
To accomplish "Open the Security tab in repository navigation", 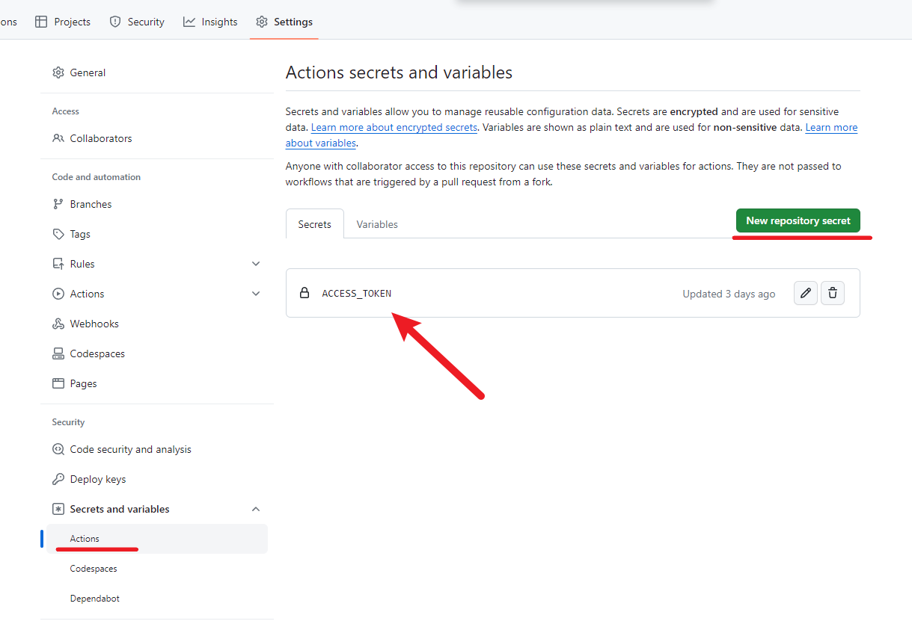I will [x=137, y=22].
